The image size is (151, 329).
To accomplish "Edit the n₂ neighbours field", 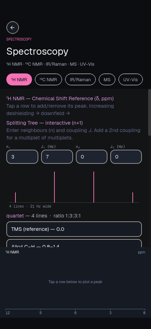I will click(x=92, y=157).
